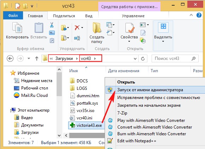Open the Файл menu button

[x=13, y=15]
